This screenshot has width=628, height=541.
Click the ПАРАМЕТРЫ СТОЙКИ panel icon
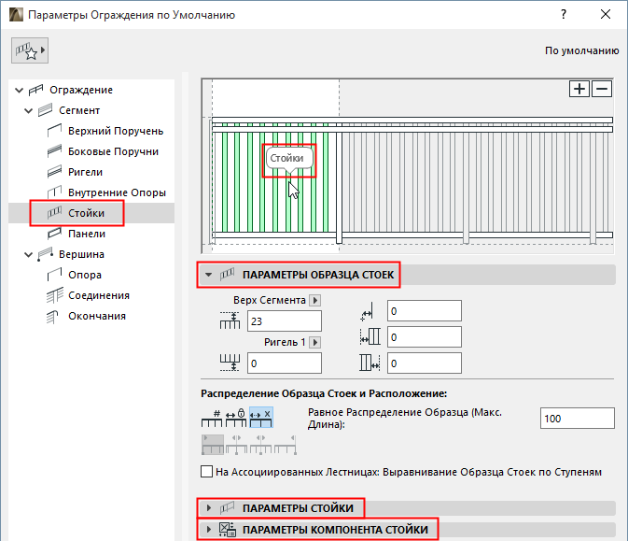point(227,508)
